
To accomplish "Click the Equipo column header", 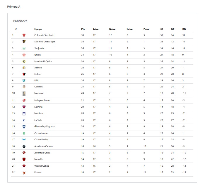I will (x=38, y=29).
